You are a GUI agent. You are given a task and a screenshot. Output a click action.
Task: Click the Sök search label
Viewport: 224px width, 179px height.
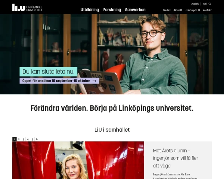[205, 4]
